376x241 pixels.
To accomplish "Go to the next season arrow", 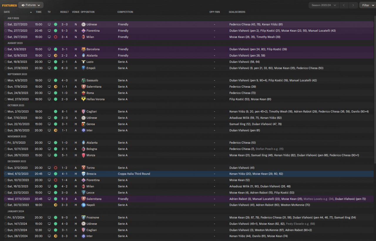I will coord(353,5).
